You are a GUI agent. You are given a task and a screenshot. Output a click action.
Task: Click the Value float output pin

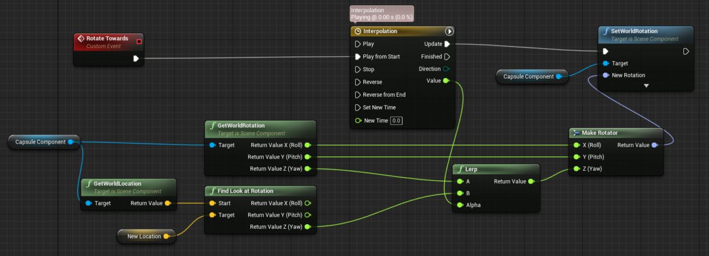click(446, 81)
